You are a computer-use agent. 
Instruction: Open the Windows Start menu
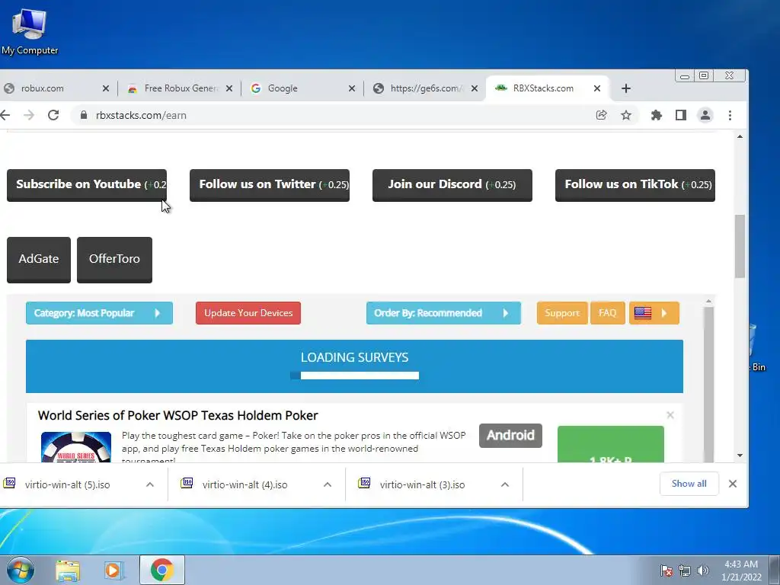click(20, 570)
